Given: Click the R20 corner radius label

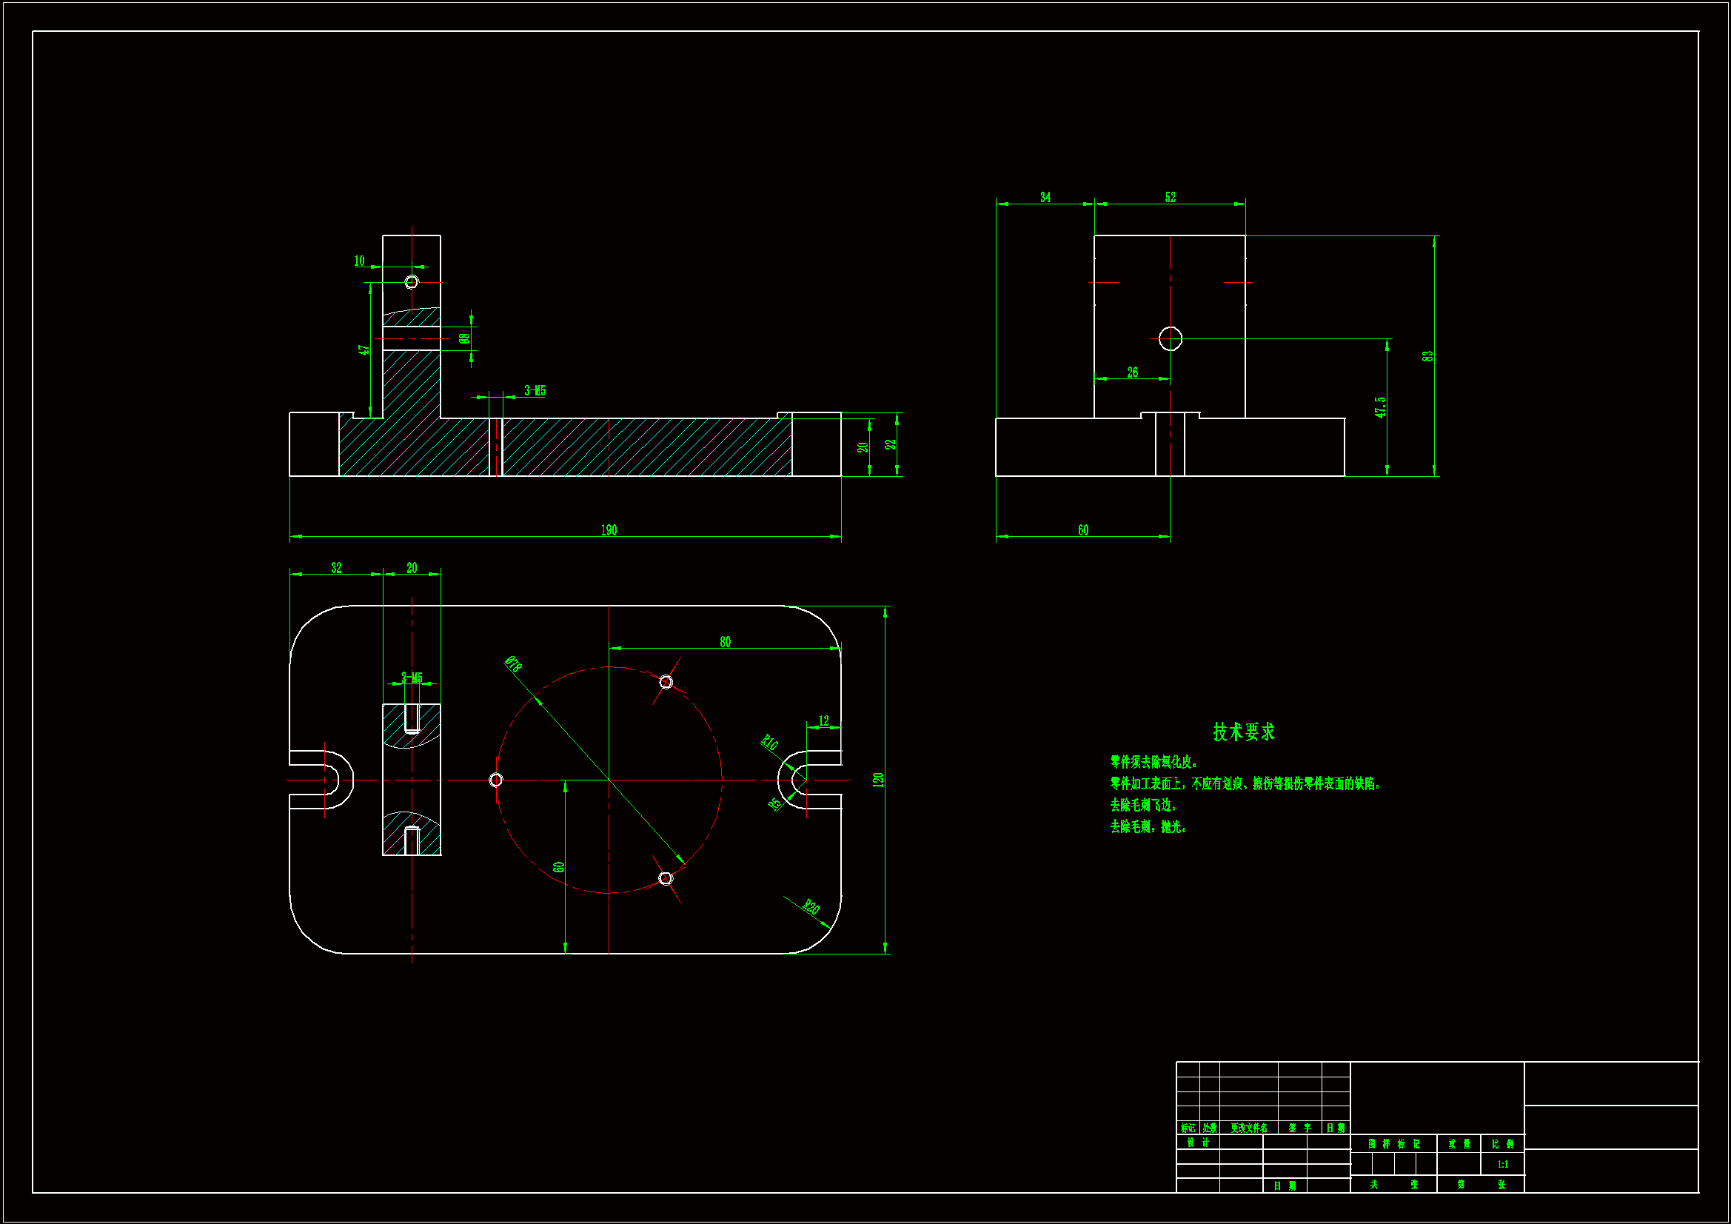Looking at the screenshot, I should [x=811, y=906].
